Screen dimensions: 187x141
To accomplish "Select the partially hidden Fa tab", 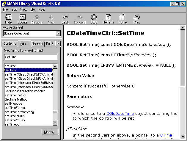I will [48, 43].
